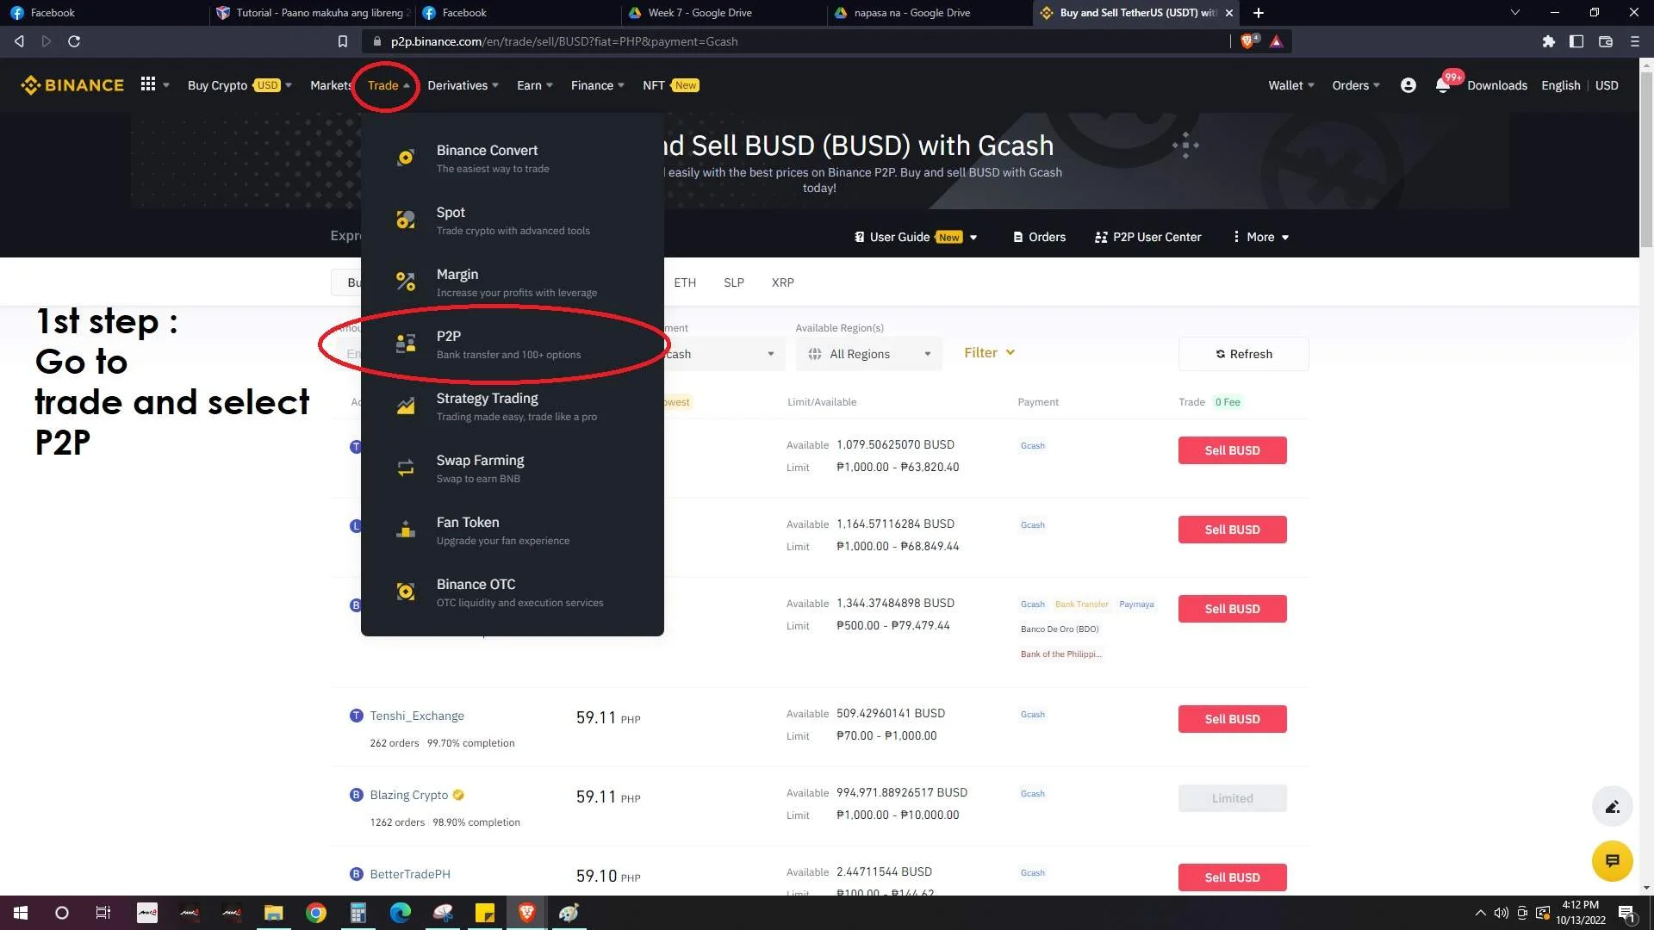Open File Explorer from the taskbar
Screen dimensions: 1654x930
pos(274,913)
